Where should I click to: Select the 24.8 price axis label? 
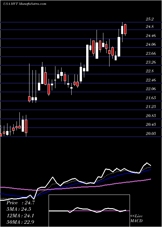[x=150, y=27]
